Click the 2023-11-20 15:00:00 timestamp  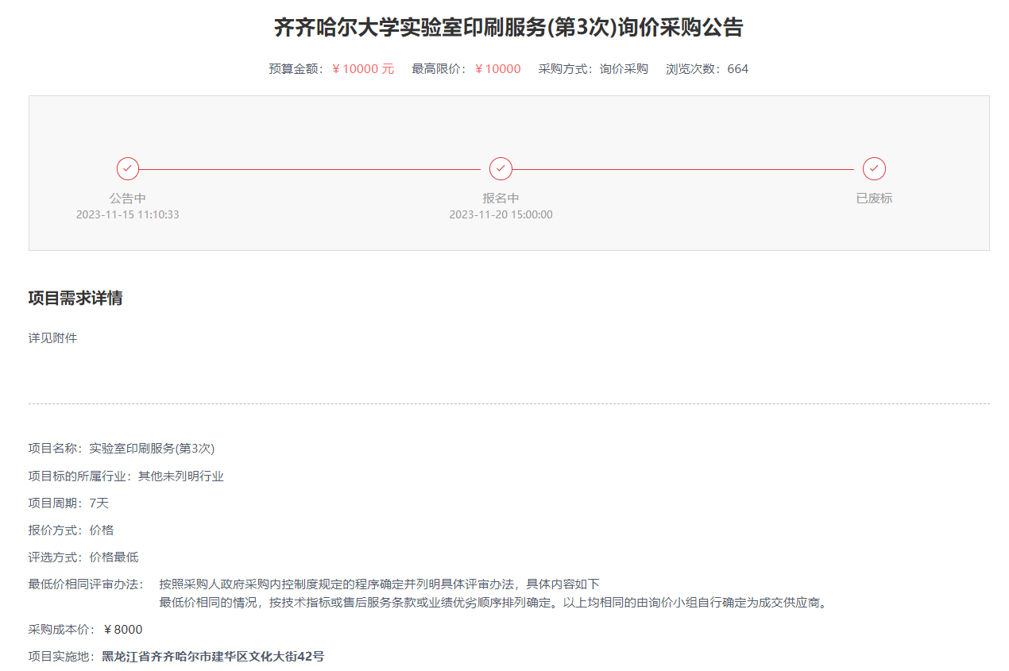click(501, 214)
